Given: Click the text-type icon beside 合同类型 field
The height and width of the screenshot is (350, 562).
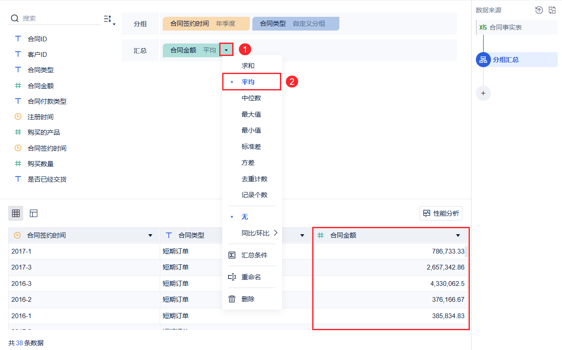Looking at the screenshot, I should coord(18,70).
